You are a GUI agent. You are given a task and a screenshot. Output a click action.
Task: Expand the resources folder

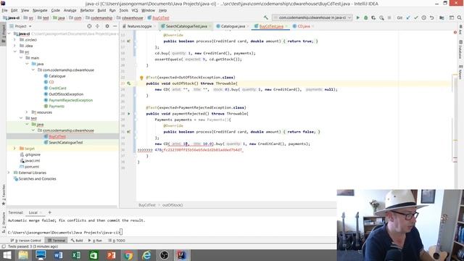27,112
